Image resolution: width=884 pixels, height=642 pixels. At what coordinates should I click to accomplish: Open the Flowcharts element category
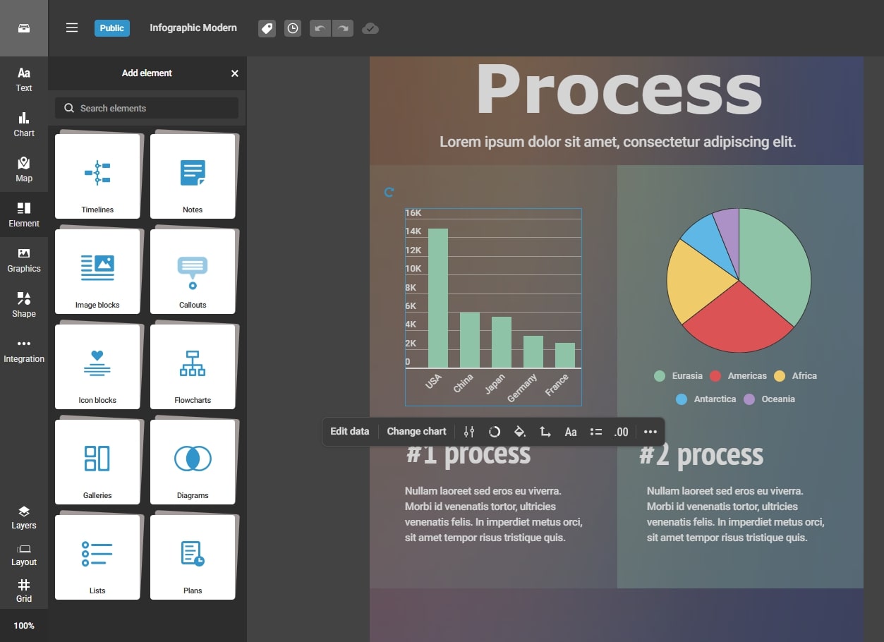(193, 367)
